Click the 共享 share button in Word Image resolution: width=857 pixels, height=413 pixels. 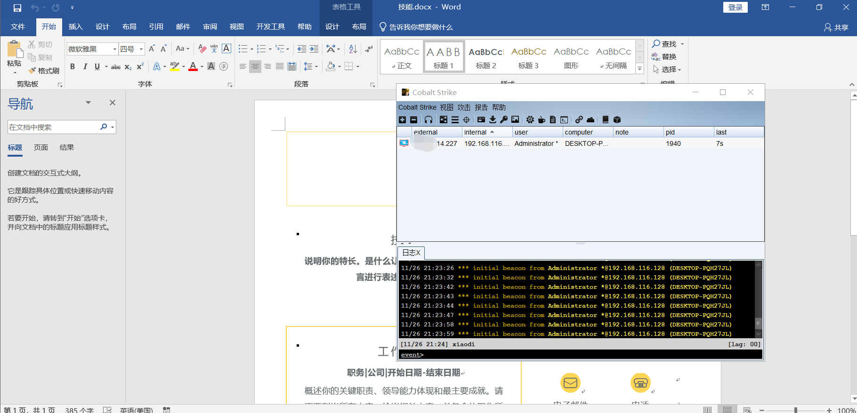pyautogui.click(x=836, y=27)
